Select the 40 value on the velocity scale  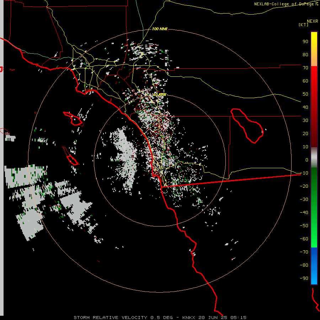pos(305,107)
